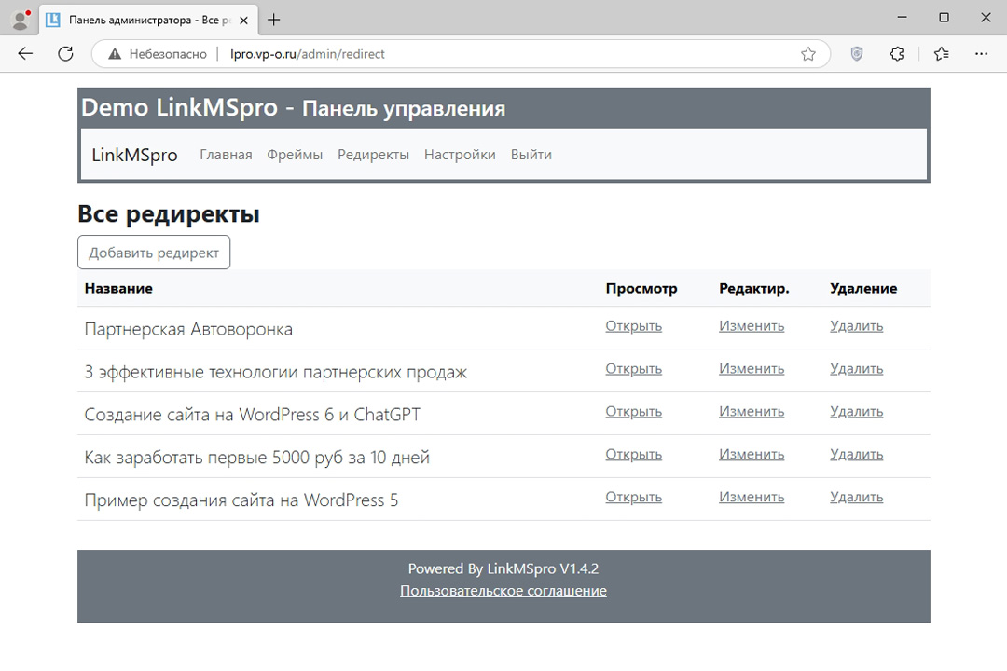This screenshot has height=671, width=1007.
Task: Open the favorites list icon
Action: [942, 54]
